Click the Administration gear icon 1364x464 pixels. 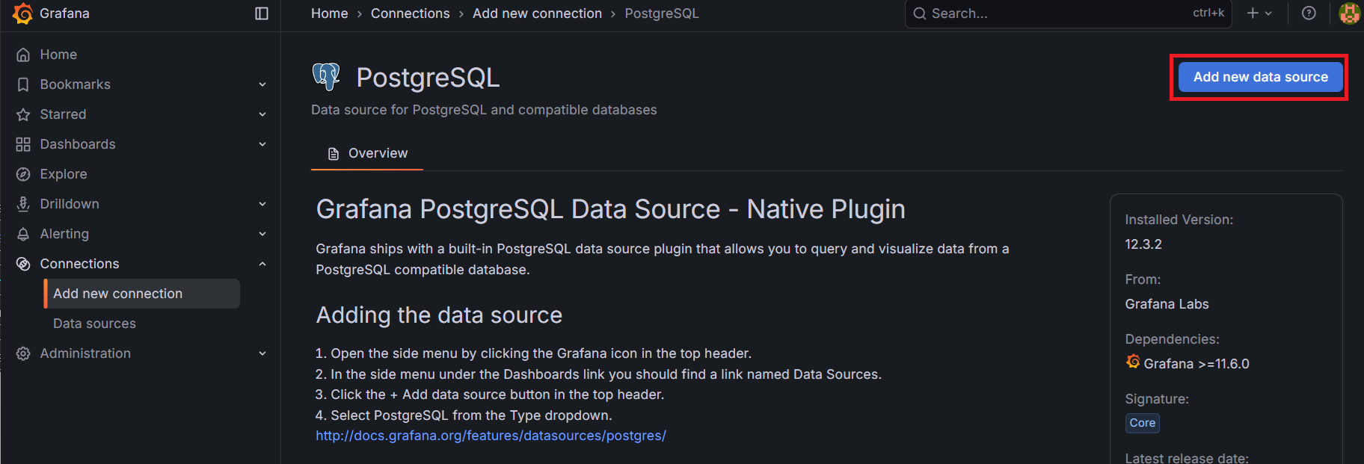tap(23, 353)
